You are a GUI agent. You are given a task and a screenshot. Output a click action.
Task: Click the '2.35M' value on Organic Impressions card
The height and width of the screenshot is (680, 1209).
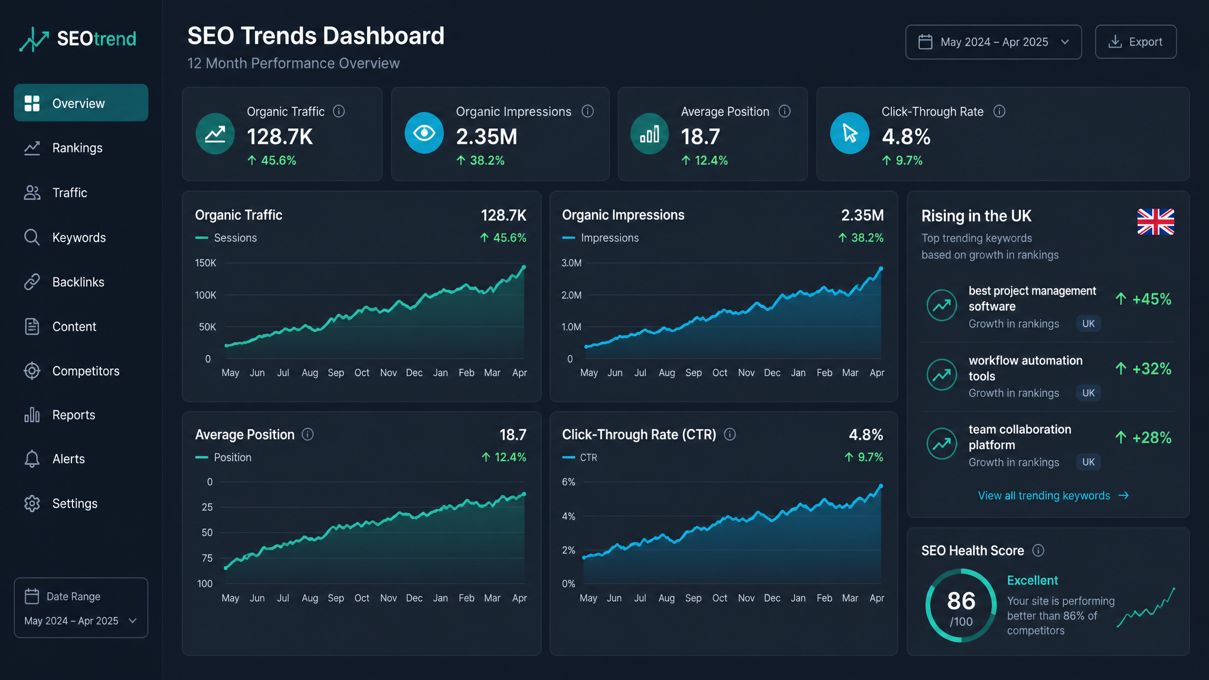[486, 137]
